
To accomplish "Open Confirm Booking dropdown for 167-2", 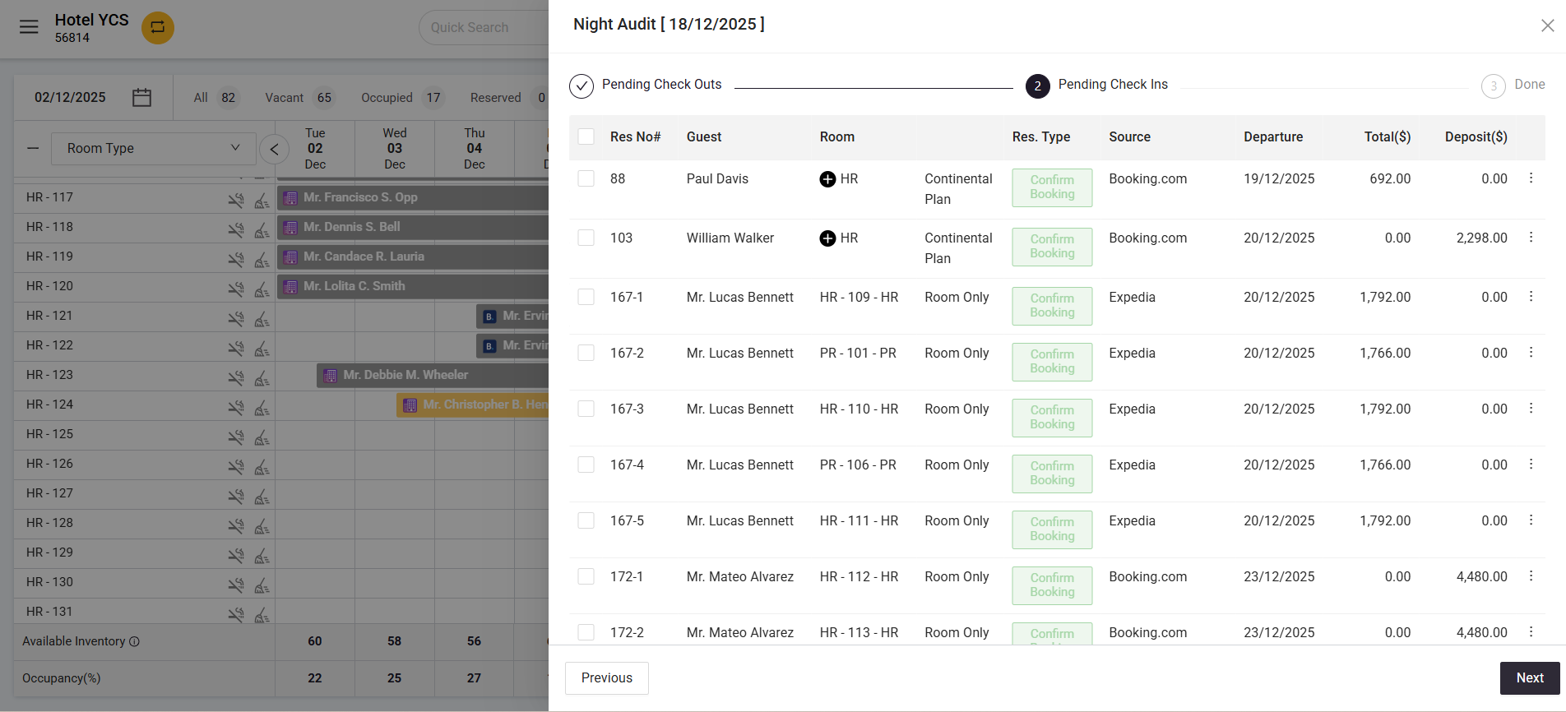I will click(1052, 362).
